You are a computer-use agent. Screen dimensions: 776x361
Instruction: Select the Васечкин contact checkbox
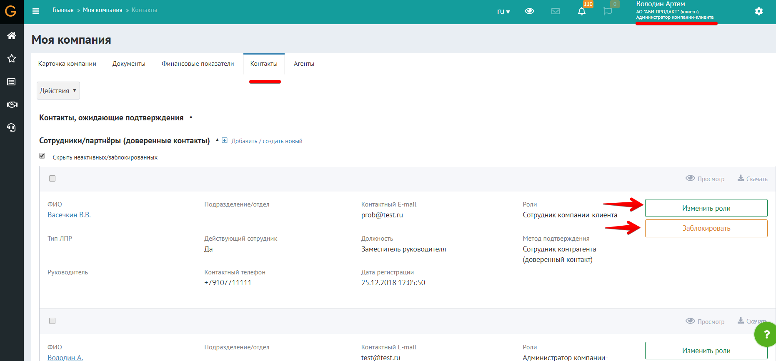[x=52, y=178]
